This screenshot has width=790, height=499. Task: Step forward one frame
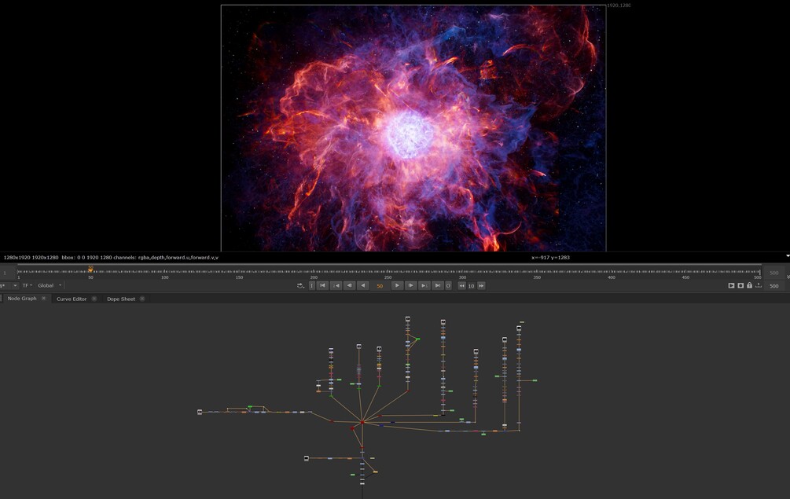(x=410, y=285)
